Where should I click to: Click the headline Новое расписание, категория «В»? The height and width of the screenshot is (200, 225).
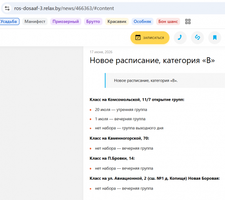coord(152,60)
